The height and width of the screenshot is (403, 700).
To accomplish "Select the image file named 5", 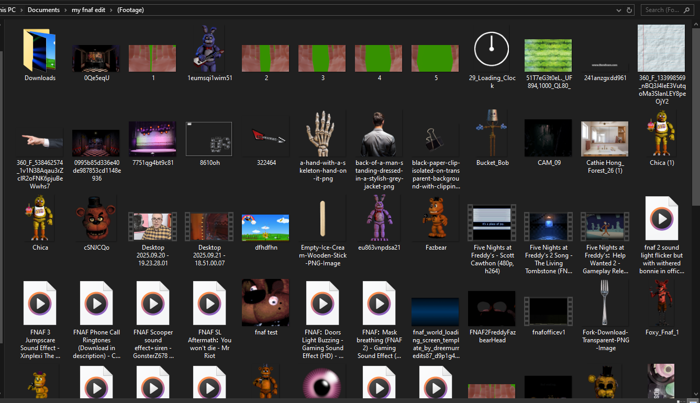I will click(436, 58).
